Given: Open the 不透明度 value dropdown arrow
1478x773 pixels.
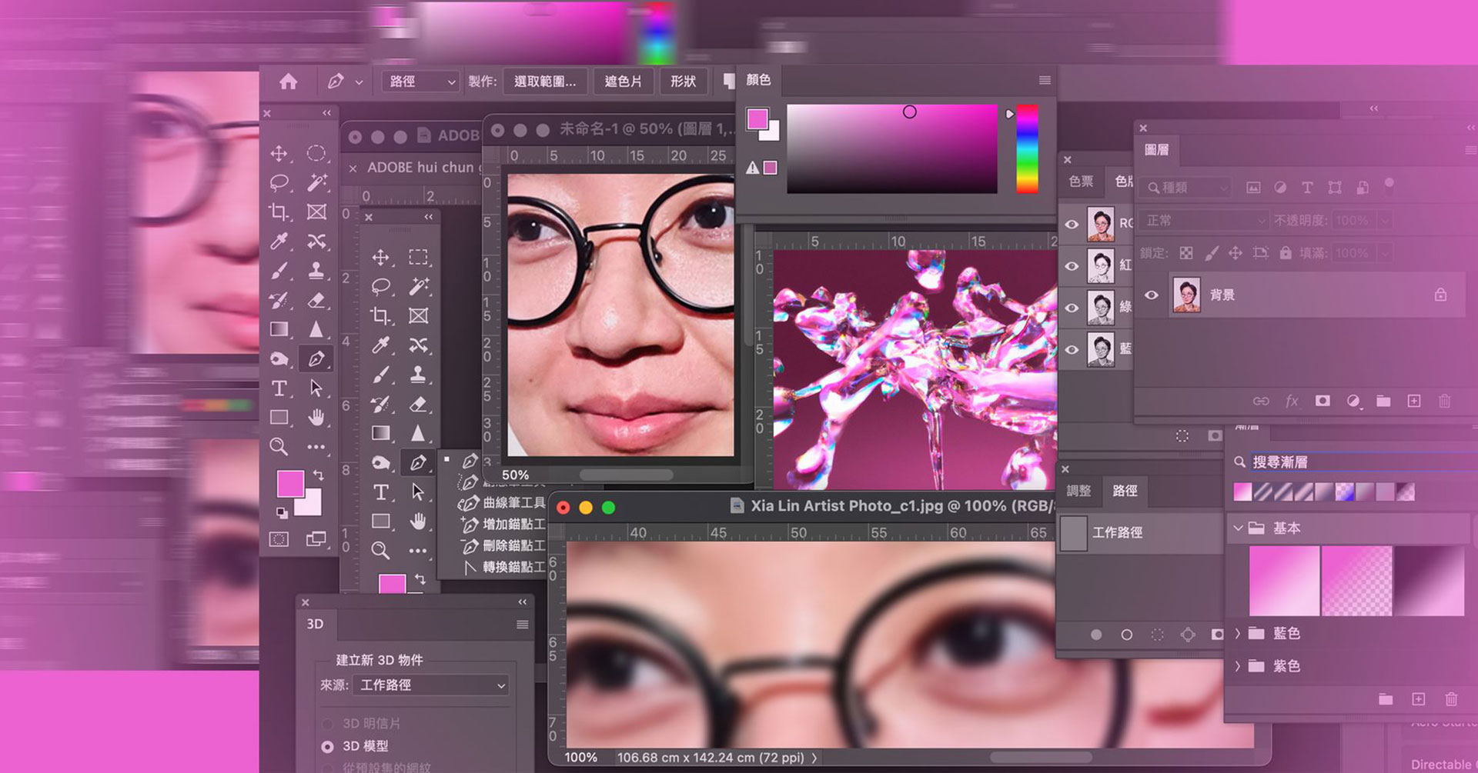Looking at the screenshot, I should (x=1385, y=221).
